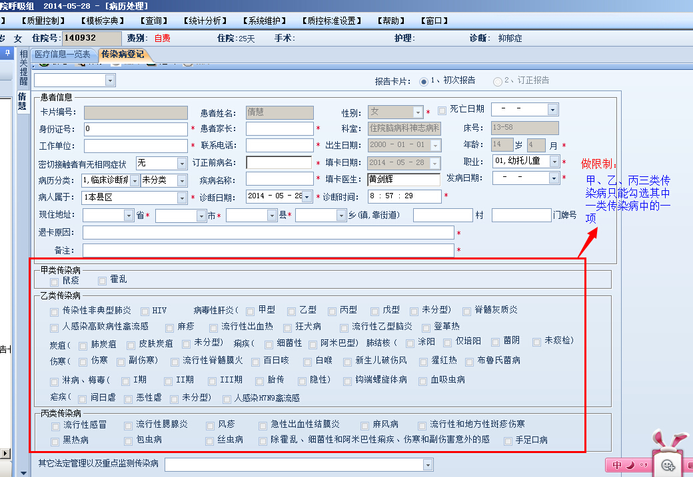Open the 省 address dropdown

pyautogui.click(x=129, y=216)
